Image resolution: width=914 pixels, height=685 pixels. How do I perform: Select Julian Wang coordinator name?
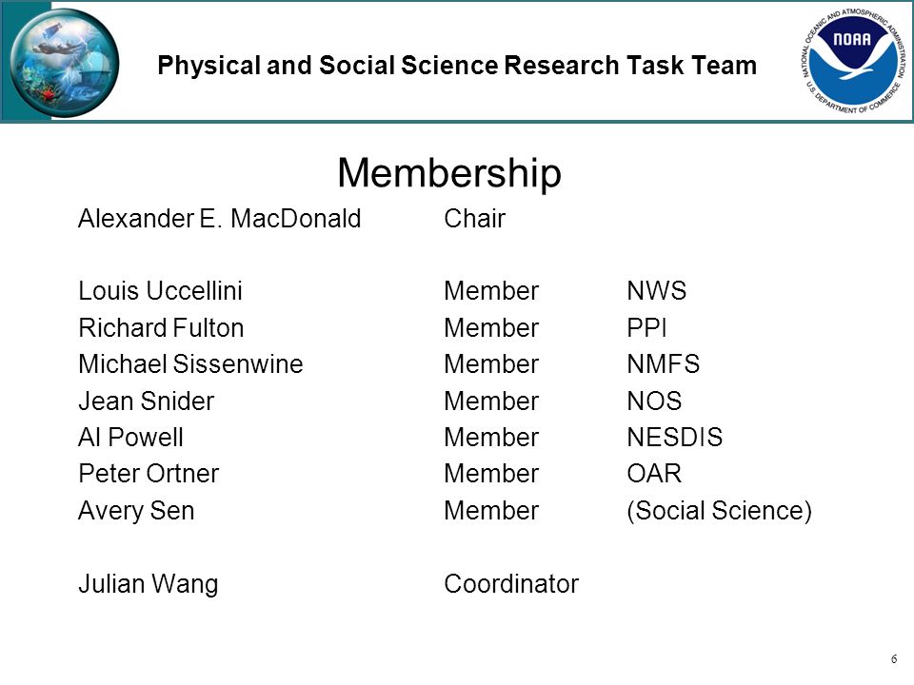149,584
